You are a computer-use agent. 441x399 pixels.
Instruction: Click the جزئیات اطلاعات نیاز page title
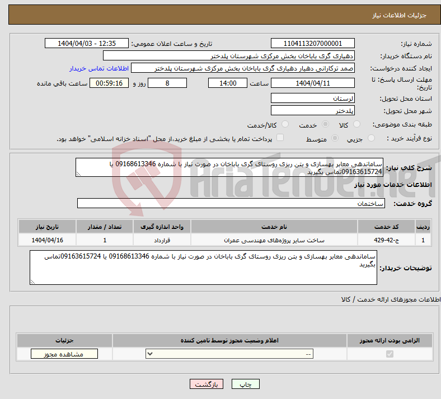399,15
